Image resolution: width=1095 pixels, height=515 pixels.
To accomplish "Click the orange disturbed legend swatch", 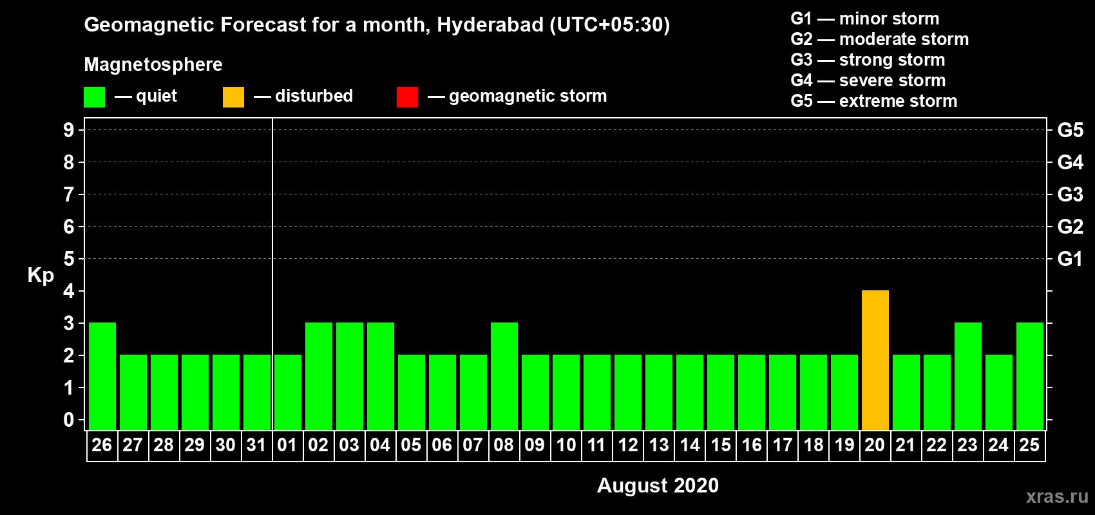I will pos(233,97).
